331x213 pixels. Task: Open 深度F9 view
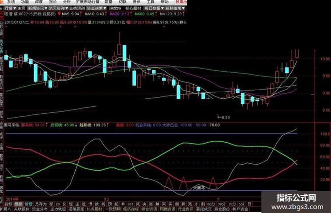(115, 8)
